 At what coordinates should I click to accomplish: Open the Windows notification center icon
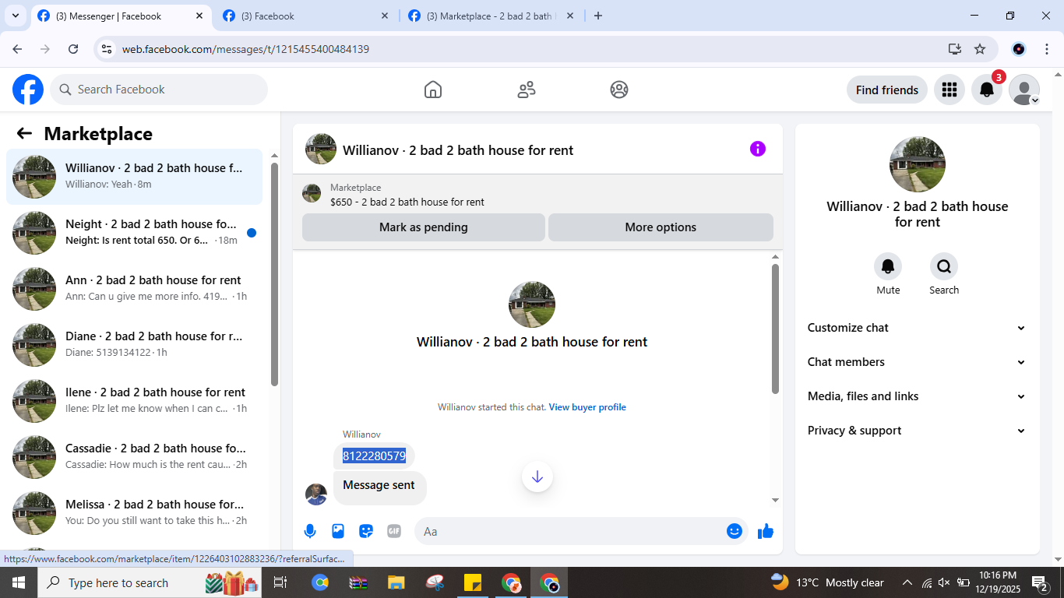(1040, 582)
